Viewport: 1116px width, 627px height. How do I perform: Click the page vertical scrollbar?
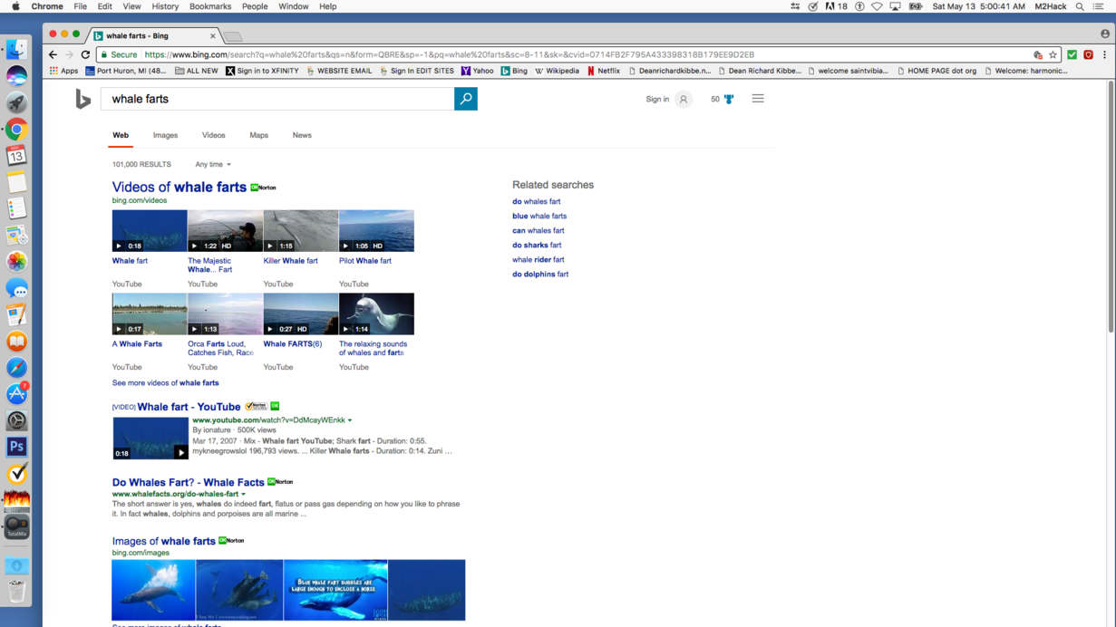pos(1111,206)
